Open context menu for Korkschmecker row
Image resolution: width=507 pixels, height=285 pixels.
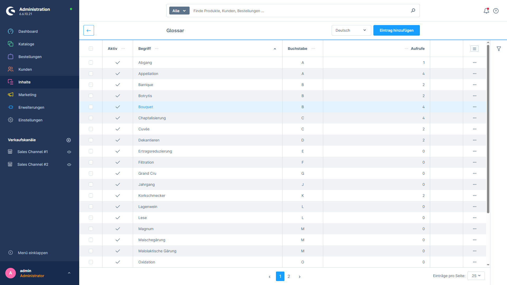tap(475, 196)
